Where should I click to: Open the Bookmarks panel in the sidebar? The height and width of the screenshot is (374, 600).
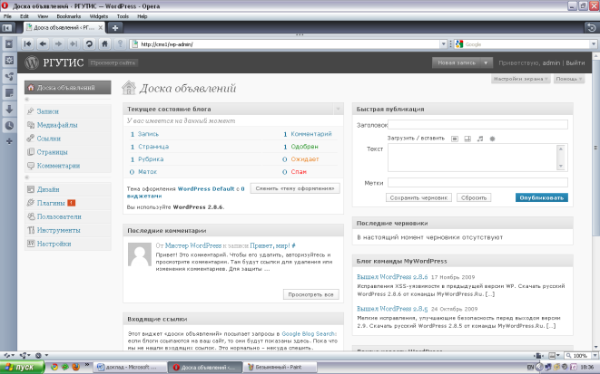pos(9,44)
